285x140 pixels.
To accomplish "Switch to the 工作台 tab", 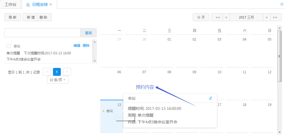I will [10, 5].
